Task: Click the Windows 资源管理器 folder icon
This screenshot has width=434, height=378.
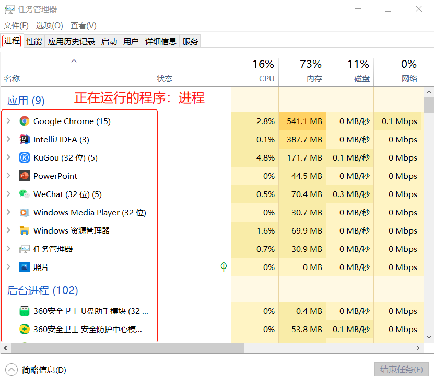Action: pos(25,230)
